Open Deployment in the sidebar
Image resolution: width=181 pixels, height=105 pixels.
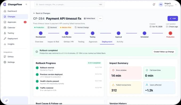tap(15, 39)
